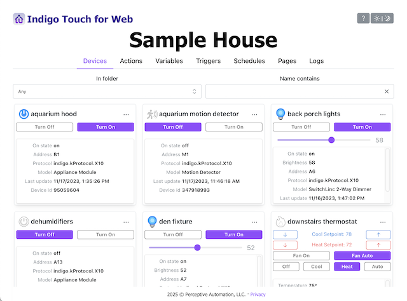Go to the Pages tab

pos(287,61)
